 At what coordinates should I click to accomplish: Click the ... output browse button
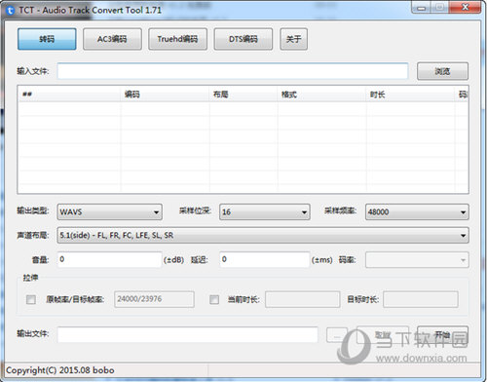click(x=337, y=334)
